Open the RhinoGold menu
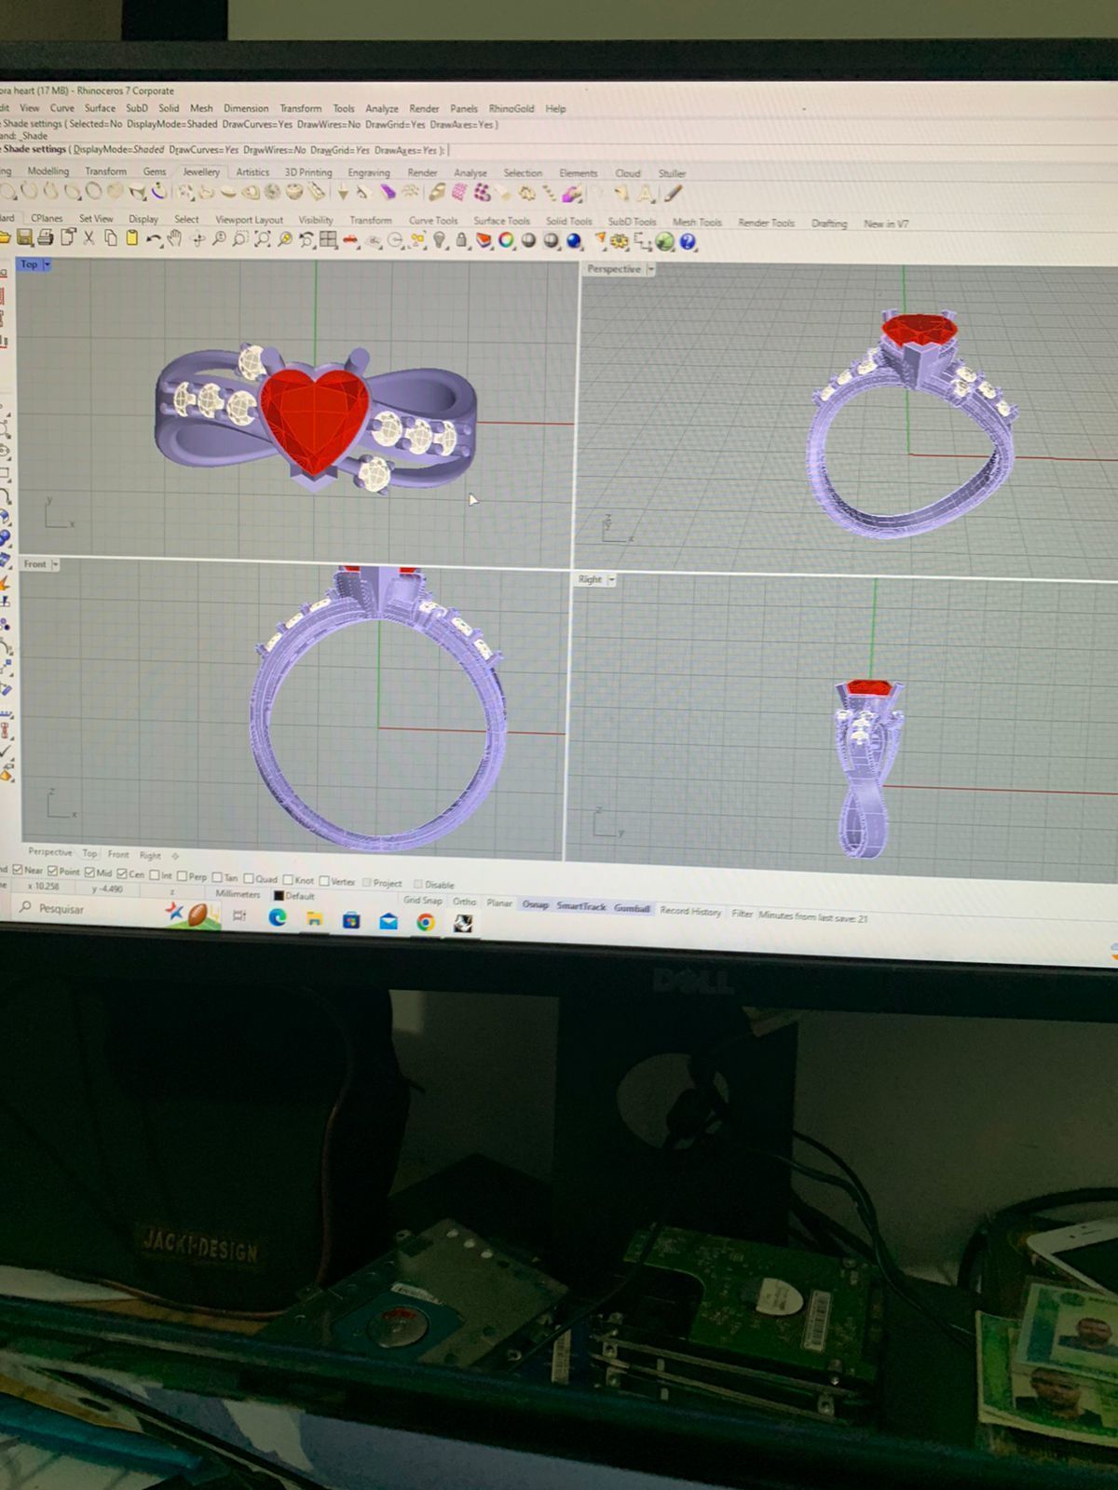 click(511, 108)
